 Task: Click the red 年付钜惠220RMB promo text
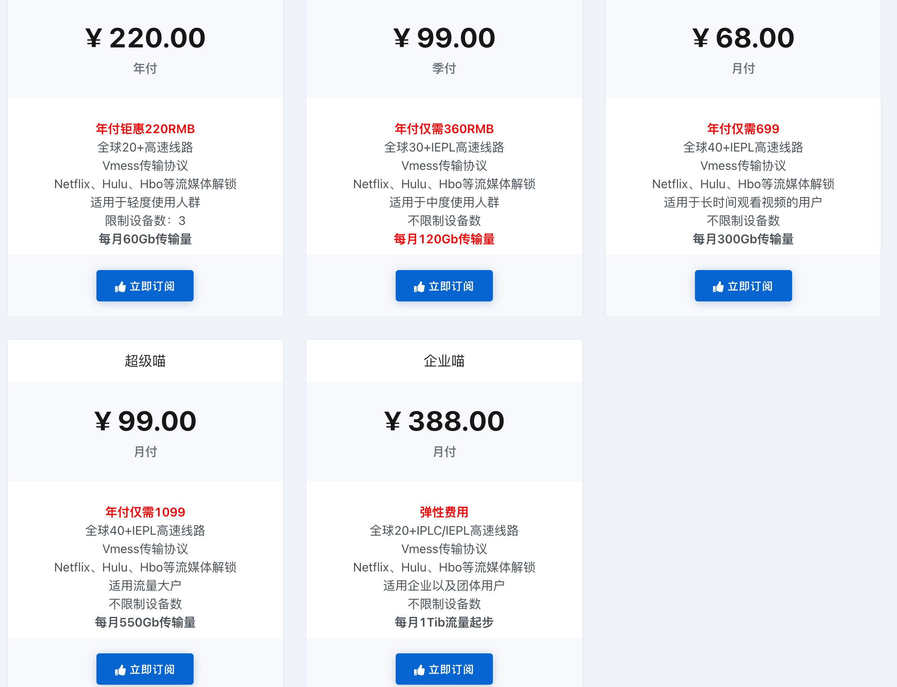[145, 129]
